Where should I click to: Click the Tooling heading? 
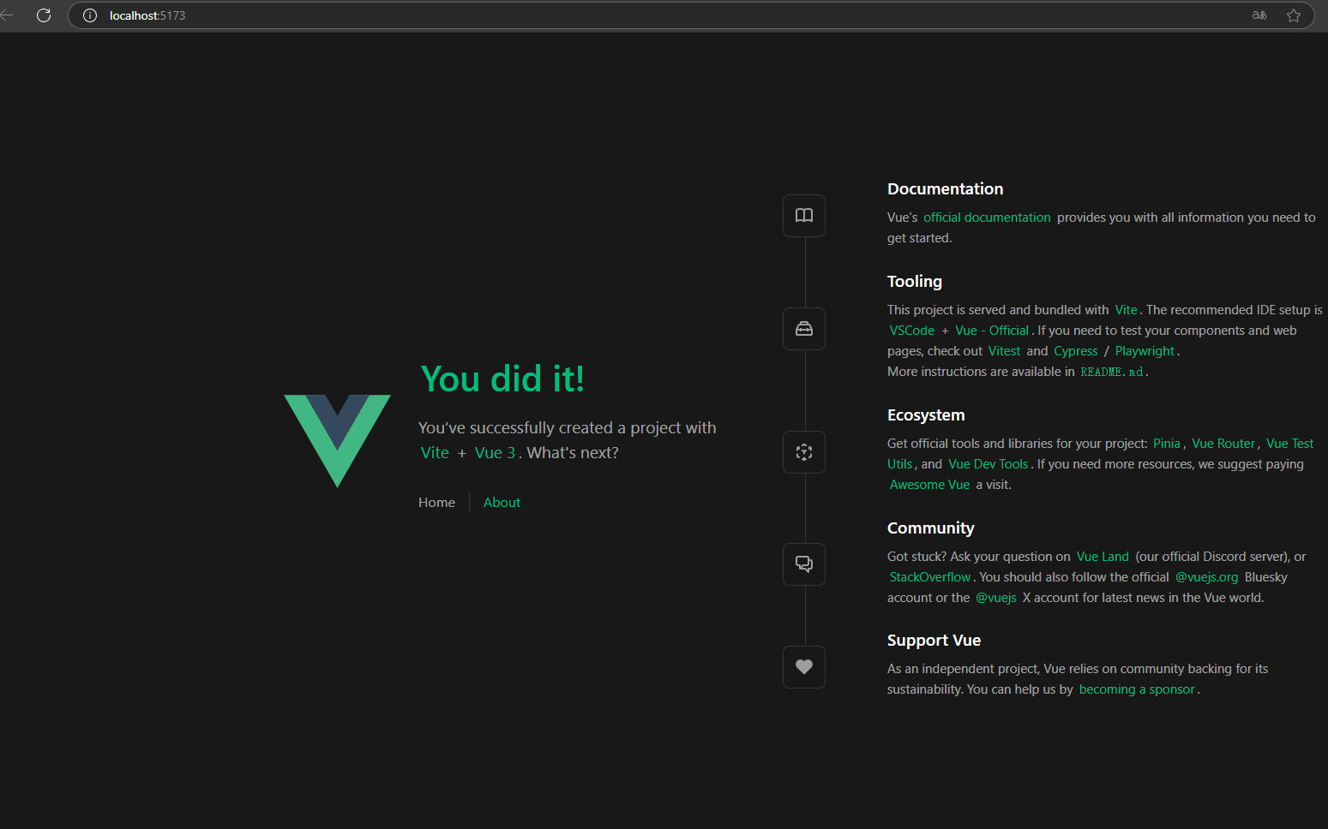(x=915, y=282)
